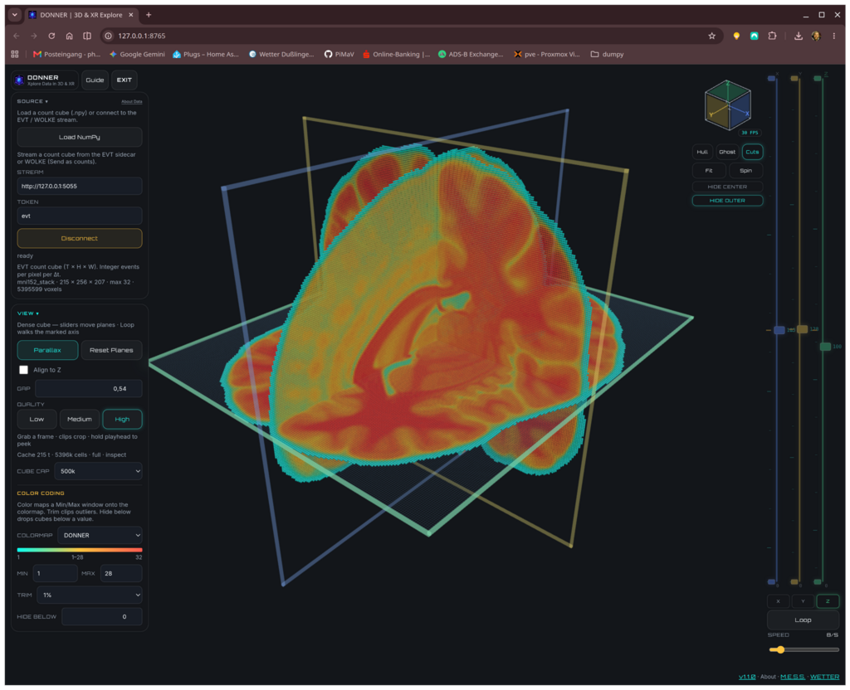The width and height of the screenshot is (850, 690).
Task: Open the Online-Banking bookmark
Action: click(396, 54)
